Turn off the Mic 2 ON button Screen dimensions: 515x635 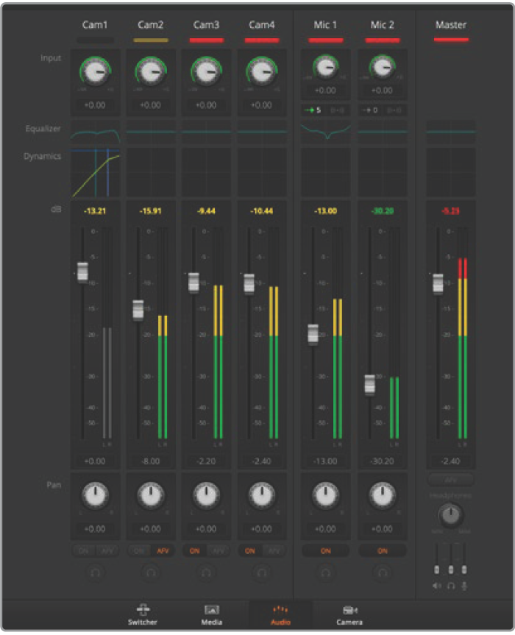381,550
